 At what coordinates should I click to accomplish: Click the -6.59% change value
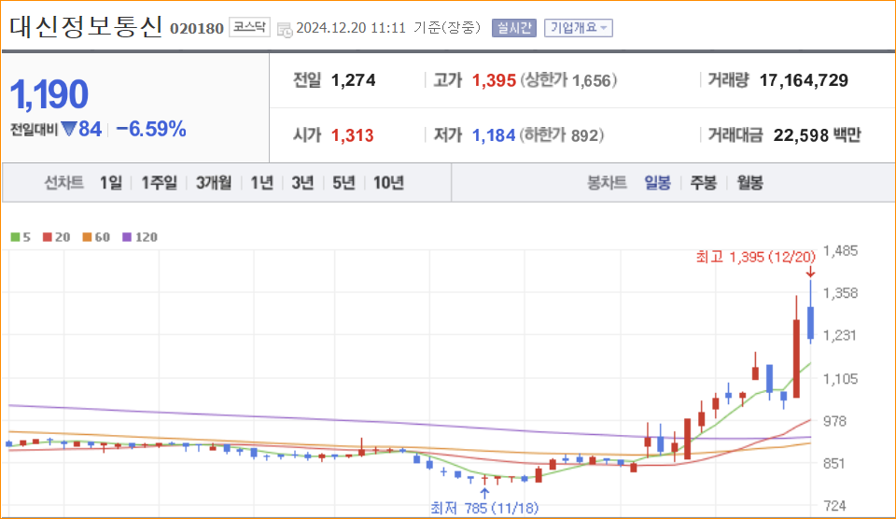151,129
